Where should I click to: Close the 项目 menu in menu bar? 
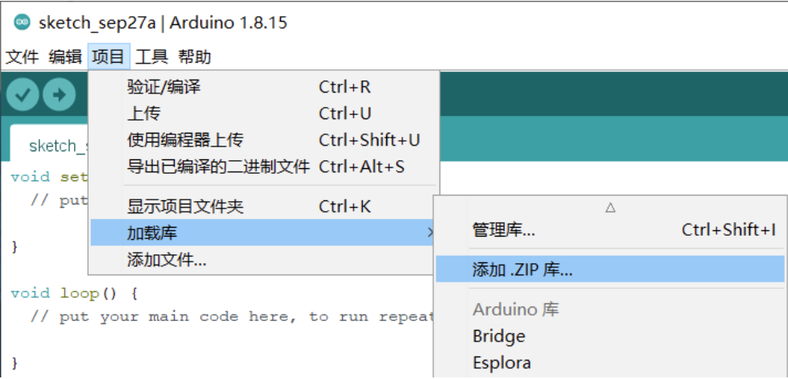[x=109, y=57]
